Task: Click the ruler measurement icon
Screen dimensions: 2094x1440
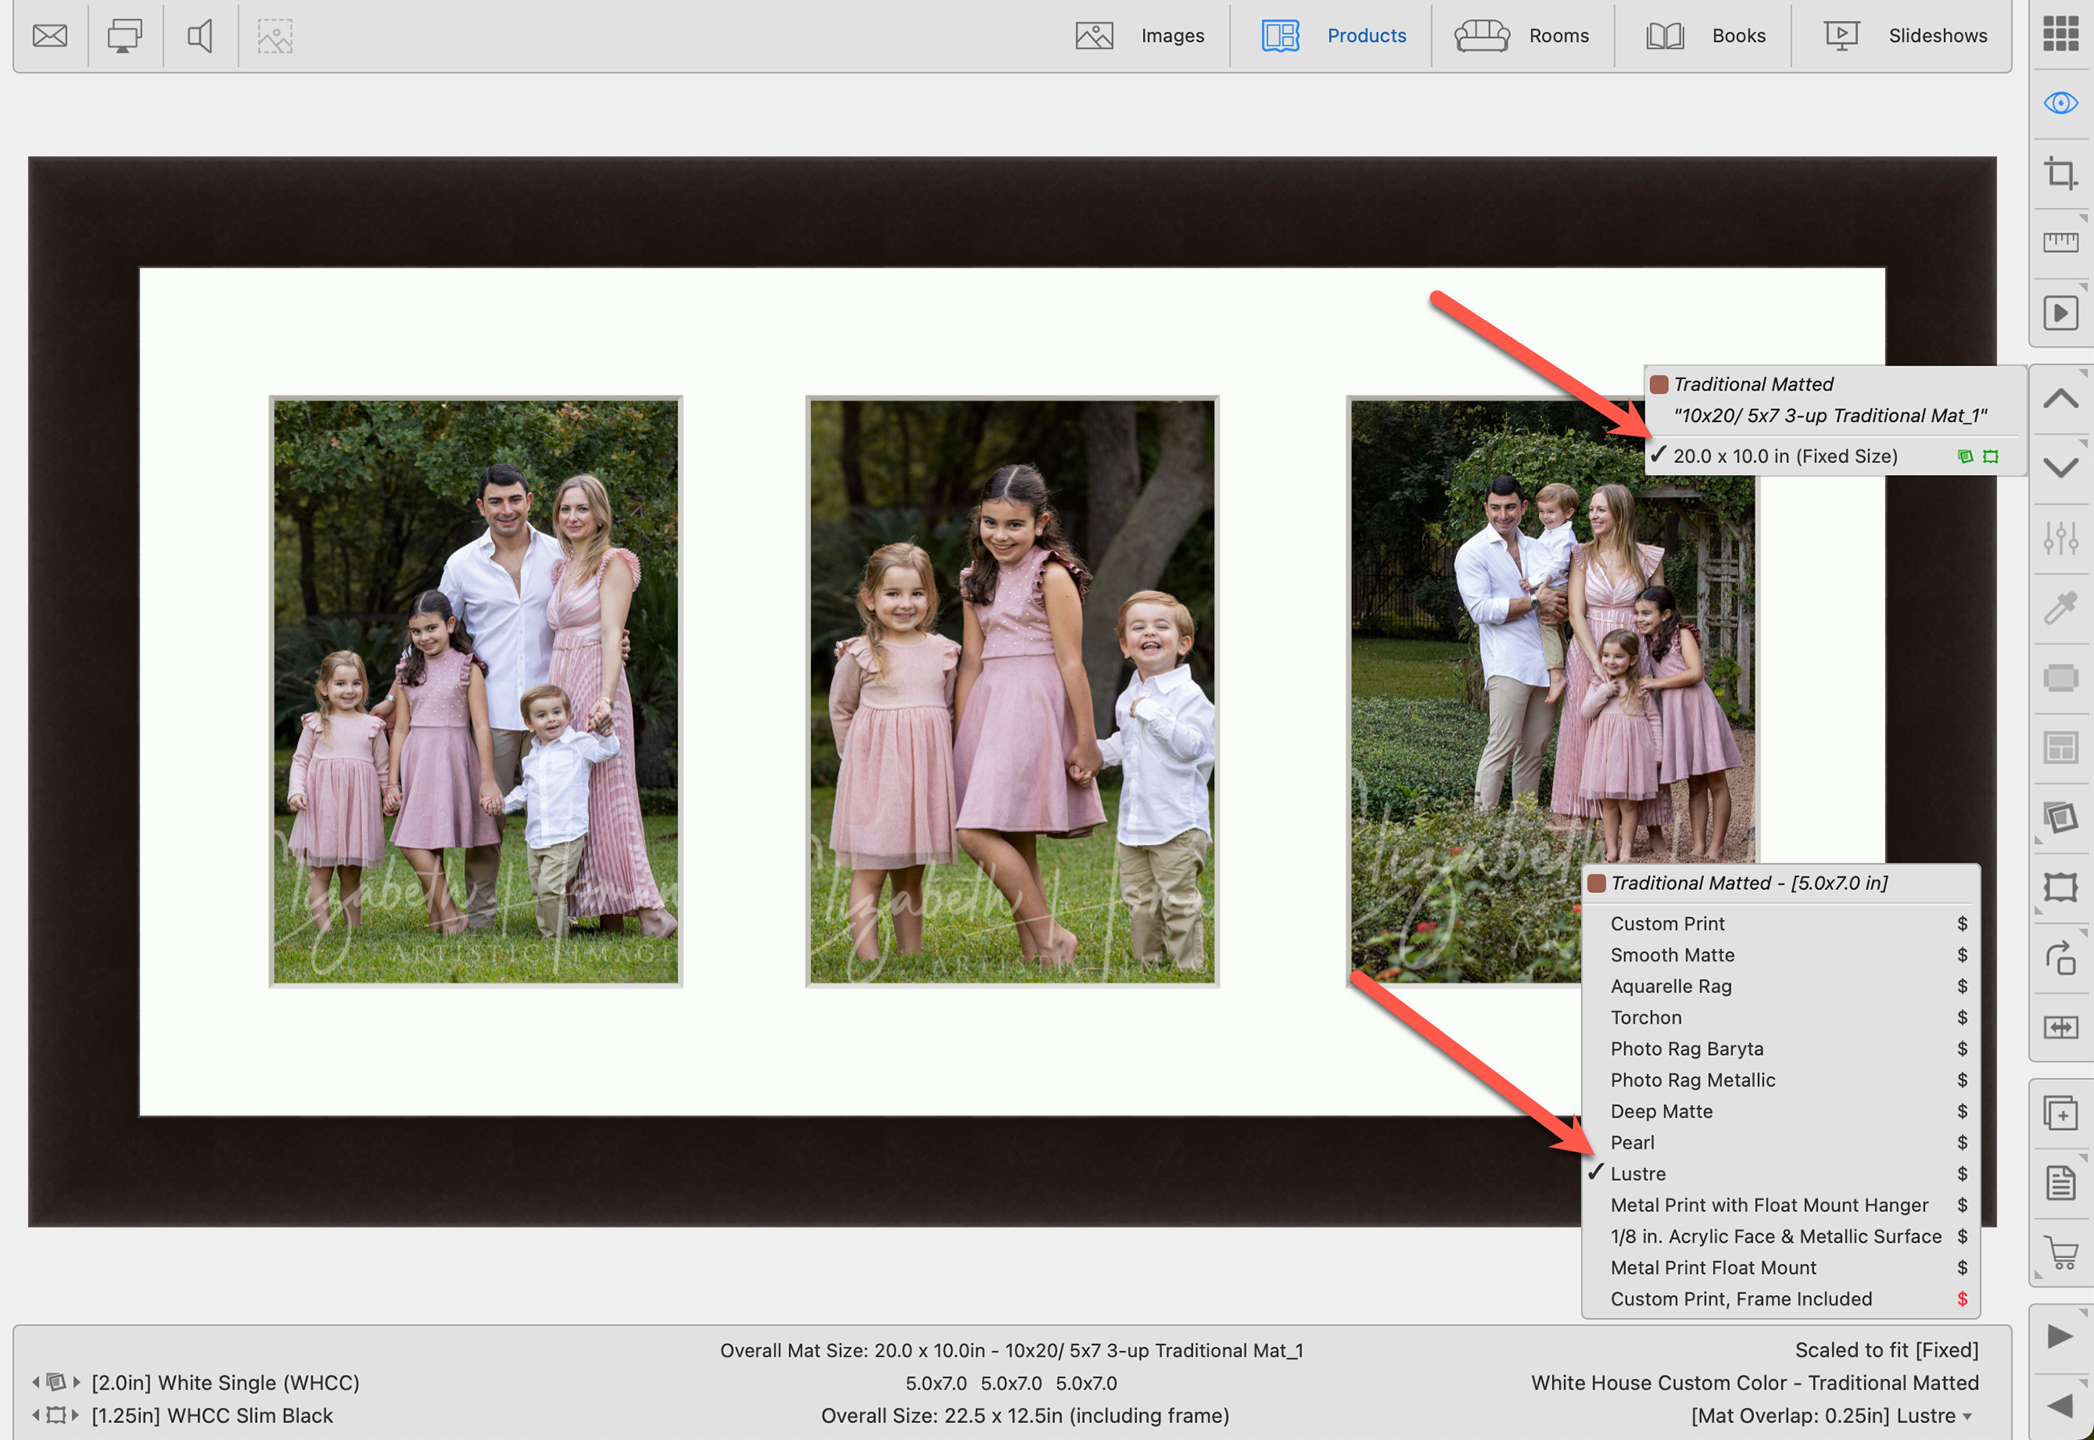Action: [2059, 241]
